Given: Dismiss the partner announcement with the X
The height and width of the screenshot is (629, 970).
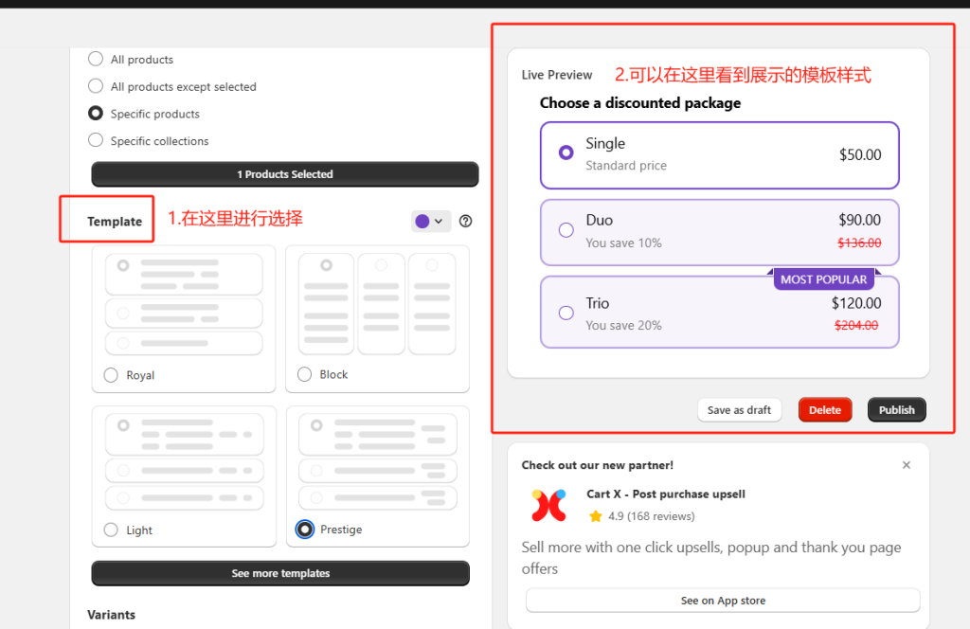Looking at the screenshot, I should 907,465.
